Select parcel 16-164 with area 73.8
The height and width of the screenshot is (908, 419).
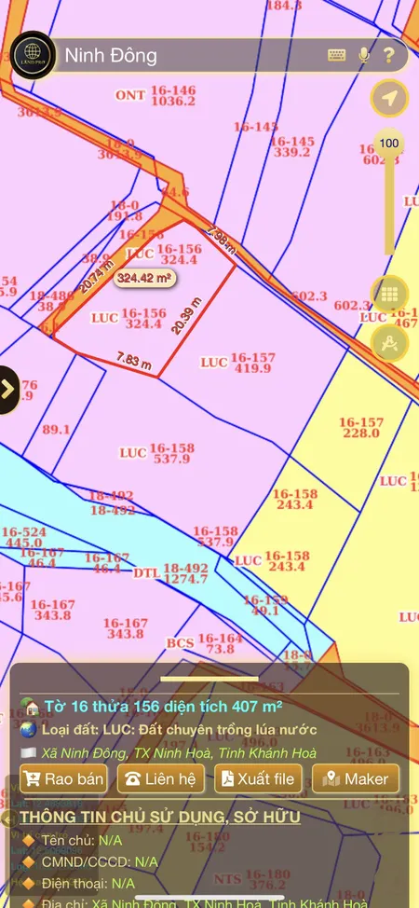221,643
